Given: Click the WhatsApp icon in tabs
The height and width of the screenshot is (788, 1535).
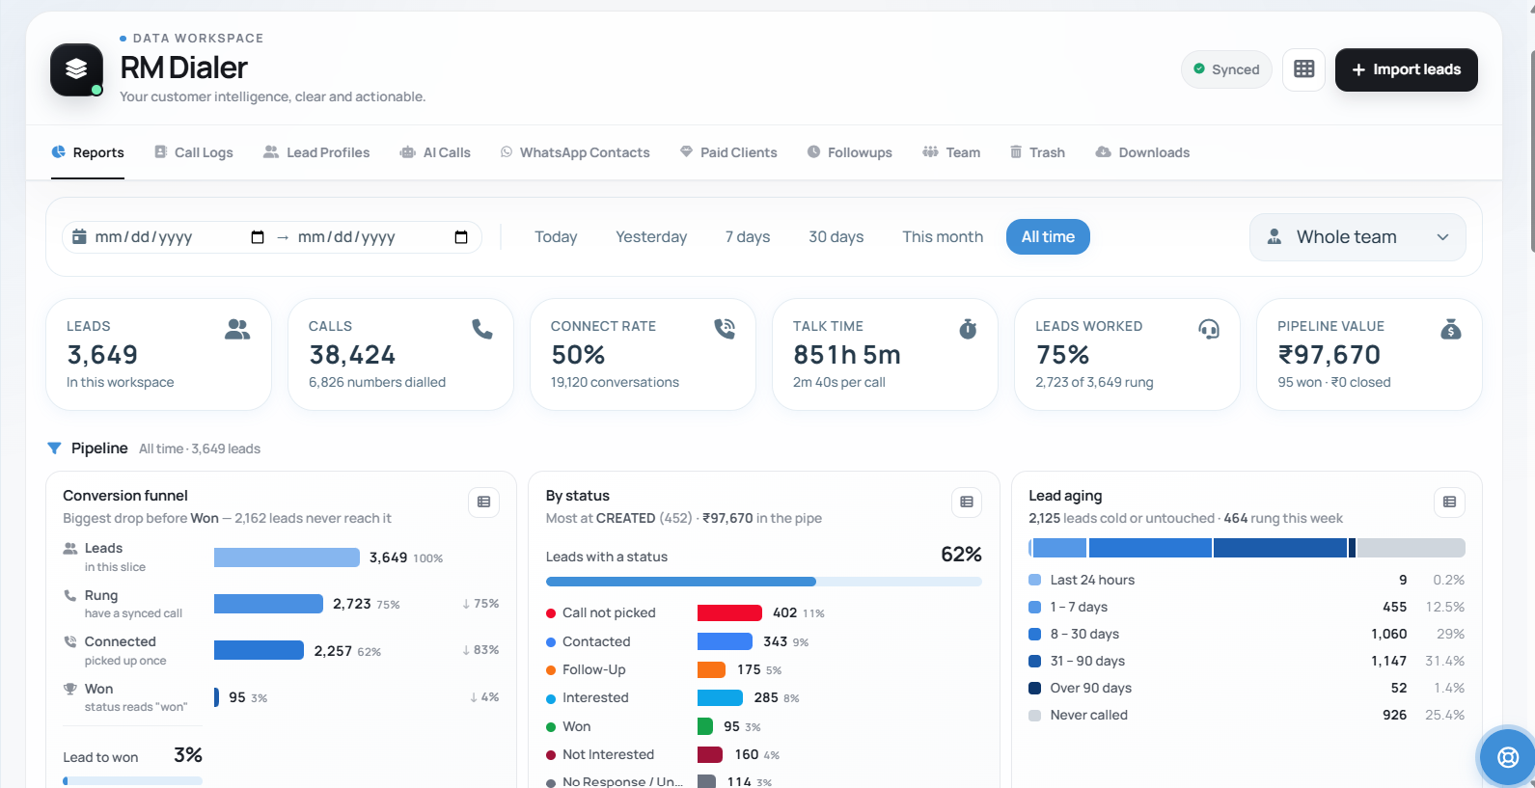Looking at the screenshot, I should click(x=507, y=152).
